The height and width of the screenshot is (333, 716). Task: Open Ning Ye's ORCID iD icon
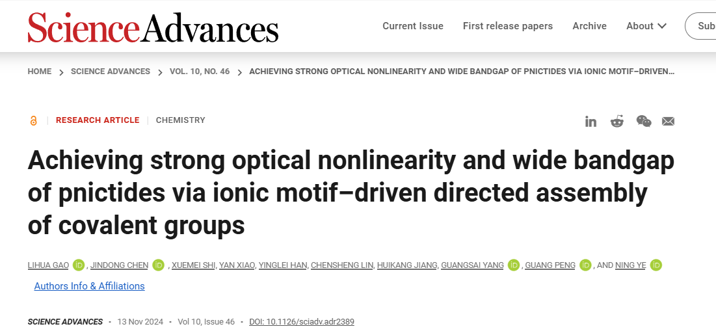[x=656, y=265]
